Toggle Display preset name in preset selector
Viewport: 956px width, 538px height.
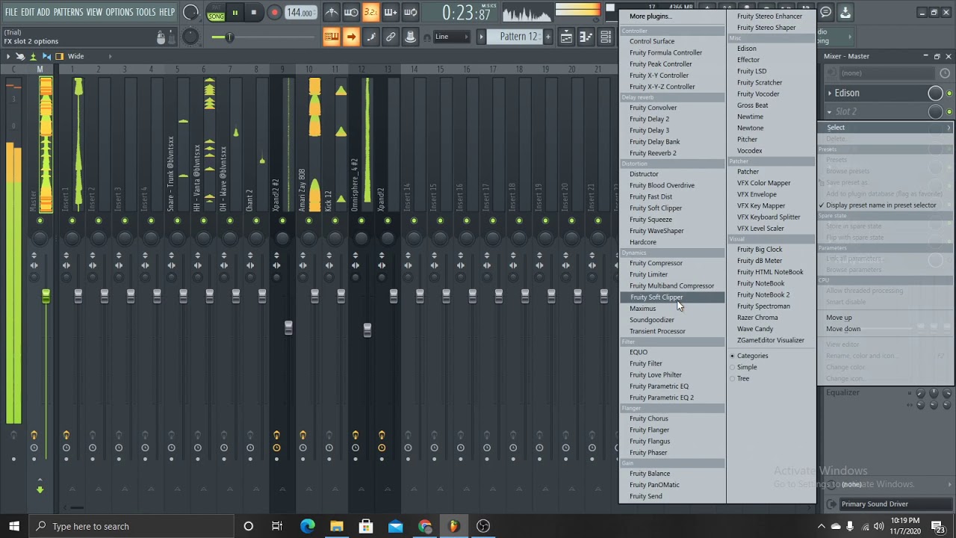click(x=881, y=205)
